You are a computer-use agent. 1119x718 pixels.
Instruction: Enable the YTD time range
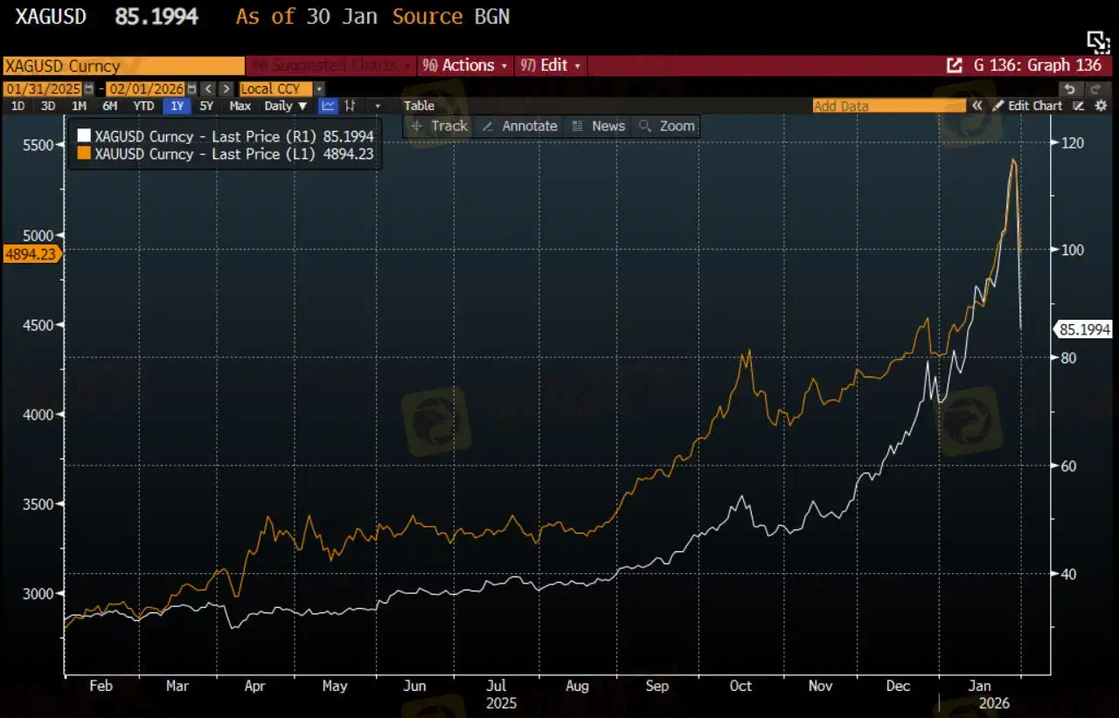pos(143,106)
